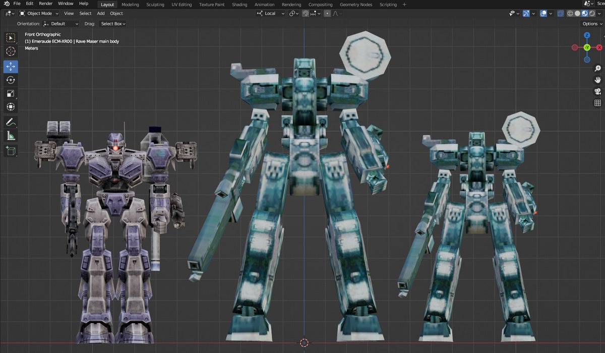The width and height of the screenshot is (605, 353).
Task: Click the blue Z axis gizmo ball
Action: tap(587, 35)
